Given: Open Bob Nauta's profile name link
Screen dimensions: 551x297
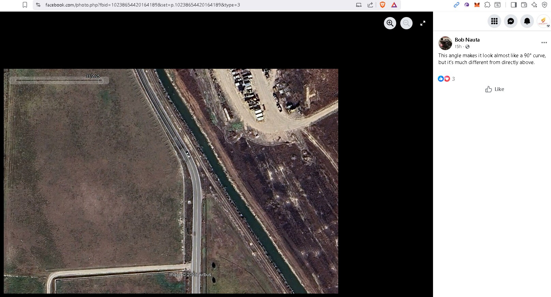Looking at the screenshot, I should pyautogui.click(x=467, y=40).
